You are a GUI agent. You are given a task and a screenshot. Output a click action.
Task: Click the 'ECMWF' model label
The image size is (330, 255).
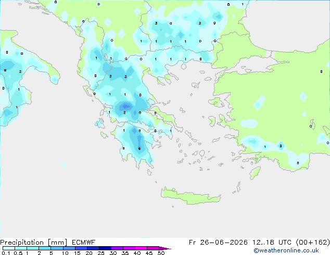pos(84,243)
